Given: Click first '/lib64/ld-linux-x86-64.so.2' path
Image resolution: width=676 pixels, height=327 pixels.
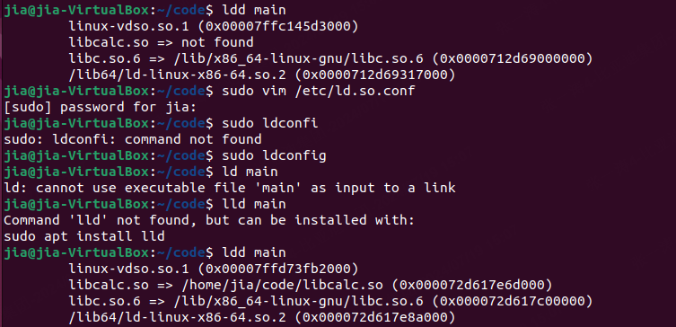Looking at the screenshot, I should pyautogui.click(x=177, y=75).
